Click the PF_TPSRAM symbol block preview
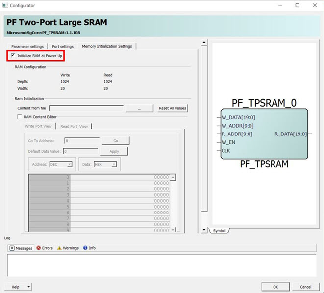 click(264, 134)
